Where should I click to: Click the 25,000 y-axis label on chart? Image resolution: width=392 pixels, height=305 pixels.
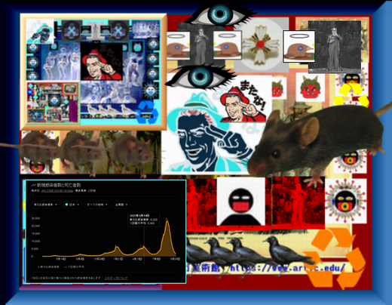pos(35,218)
